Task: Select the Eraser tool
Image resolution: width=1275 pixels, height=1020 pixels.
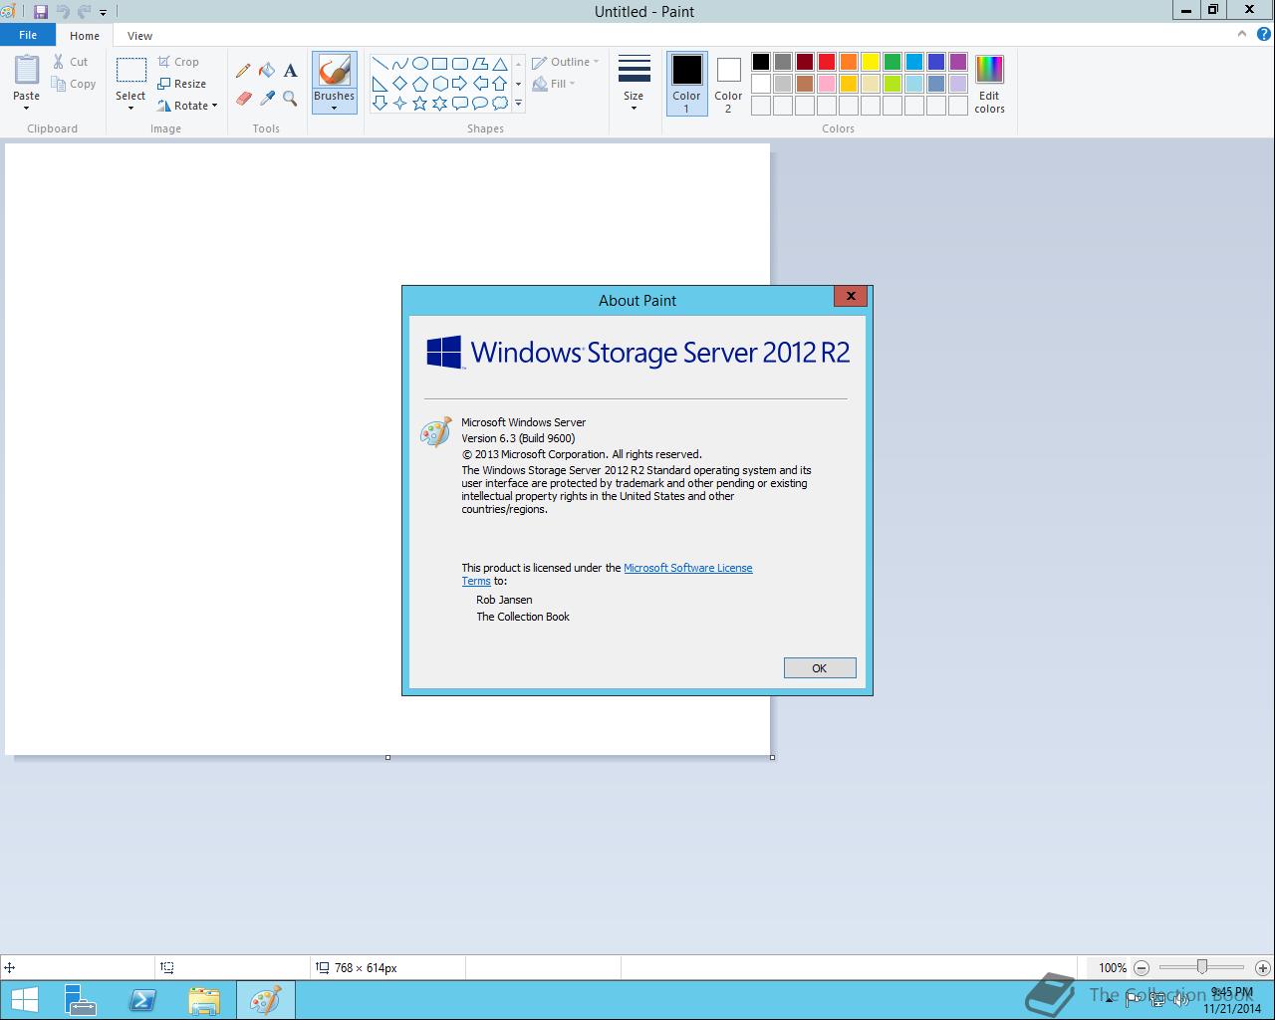Action: pyautogui.click(x=243, y=99)
